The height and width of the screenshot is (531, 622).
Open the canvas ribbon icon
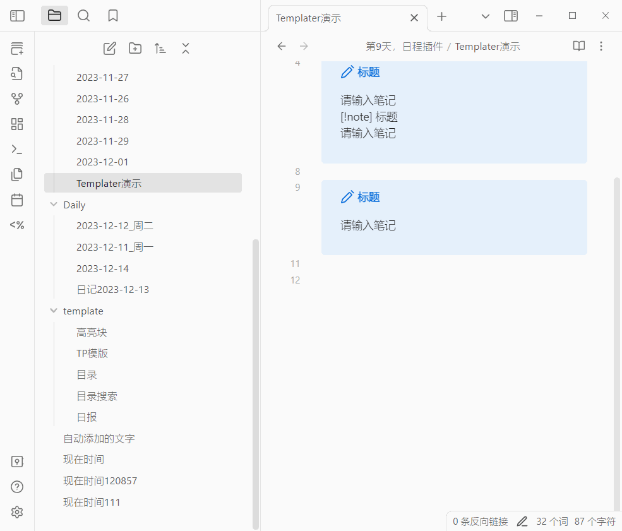17,124
